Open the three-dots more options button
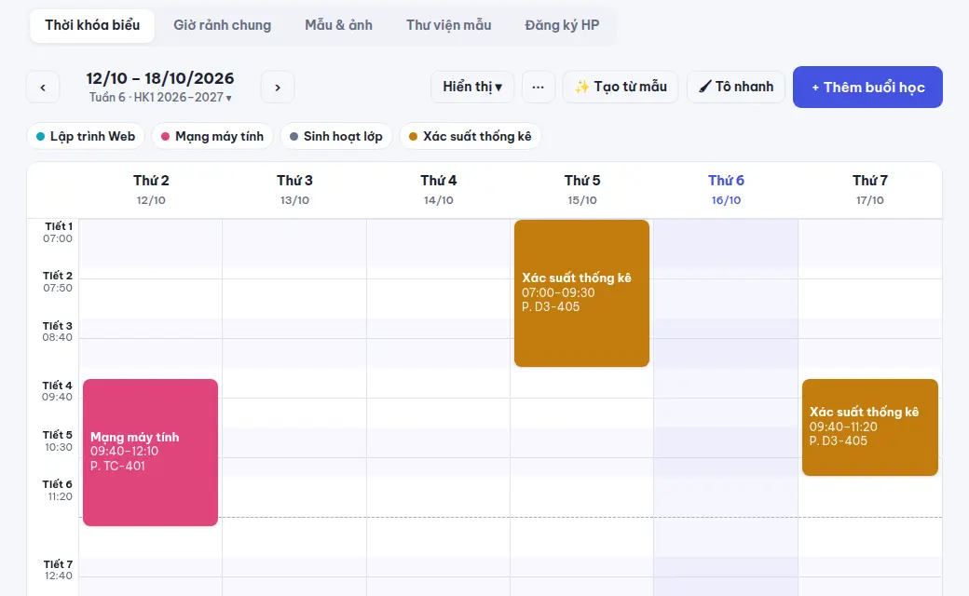The height and width of the screenshot is (596, 969). point(539,88)
